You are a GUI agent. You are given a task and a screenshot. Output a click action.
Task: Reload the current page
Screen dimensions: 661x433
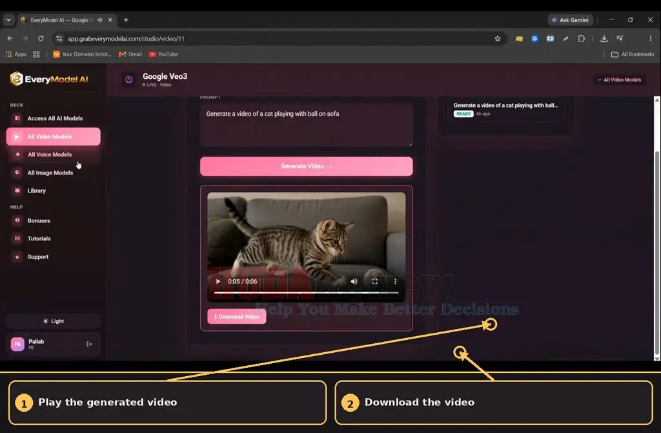point(41,38)
